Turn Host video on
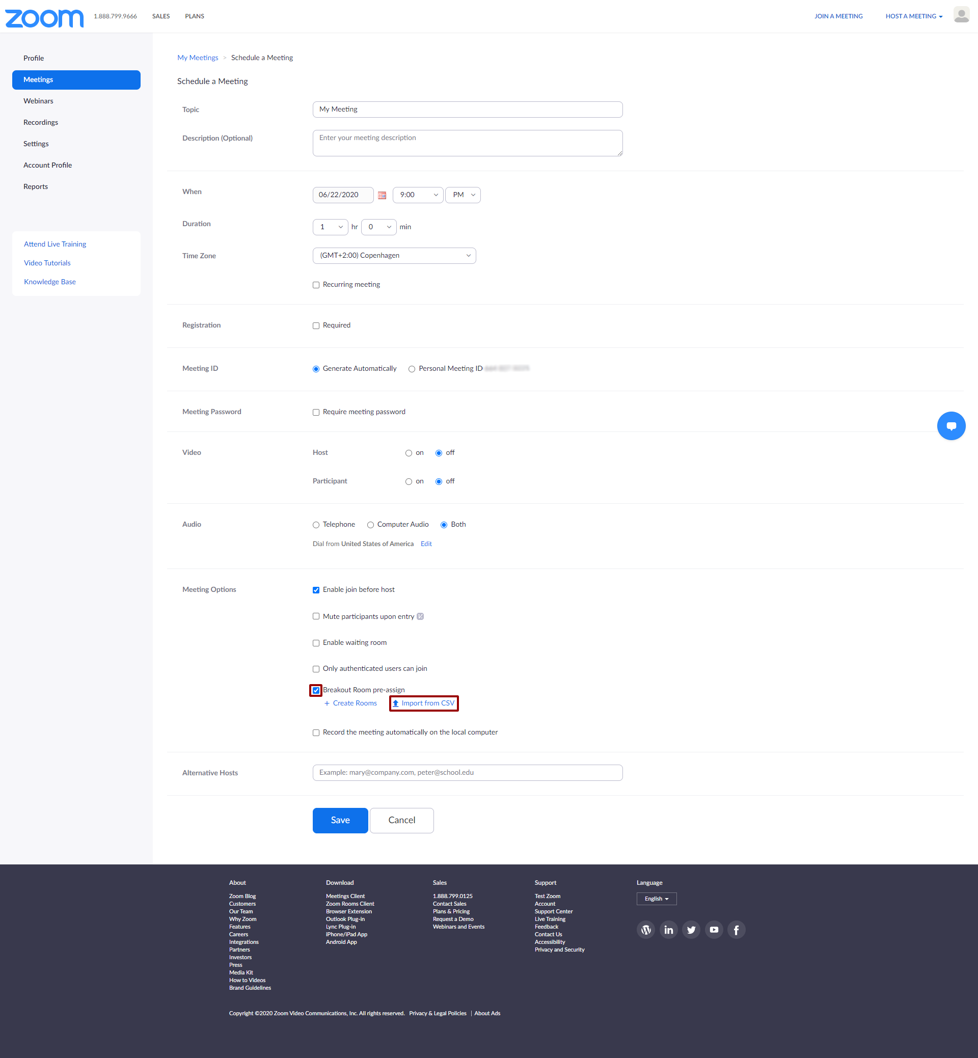Screen dimensions: 978x1058 coord(409,453)
